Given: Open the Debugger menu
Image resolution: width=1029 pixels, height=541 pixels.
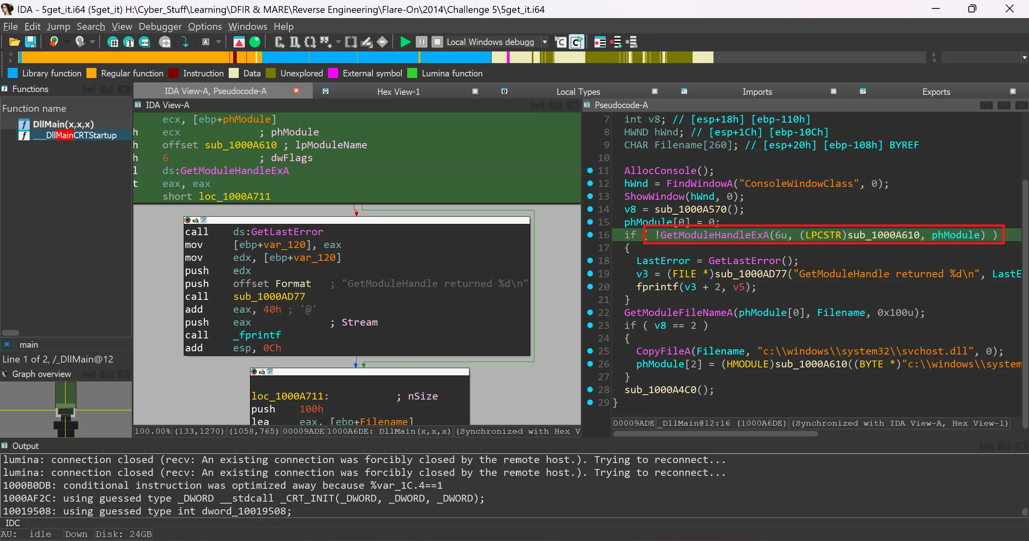Looking at the screenshot, I should tap(160, 27).
